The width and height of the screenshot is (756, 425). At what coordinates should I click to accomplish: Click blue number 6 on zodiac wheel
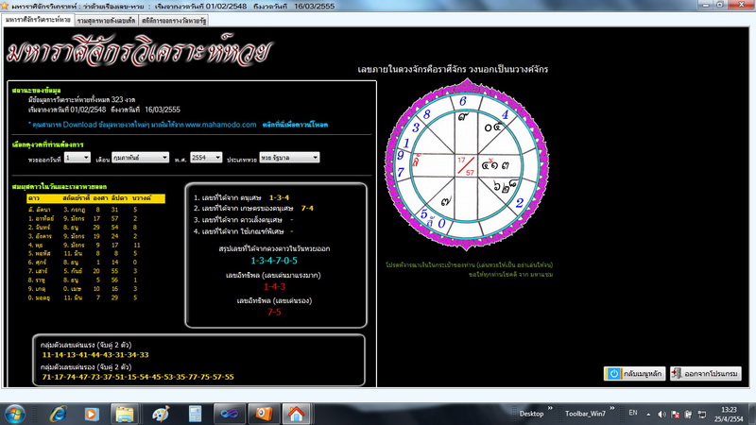click(x=463, y=101)
